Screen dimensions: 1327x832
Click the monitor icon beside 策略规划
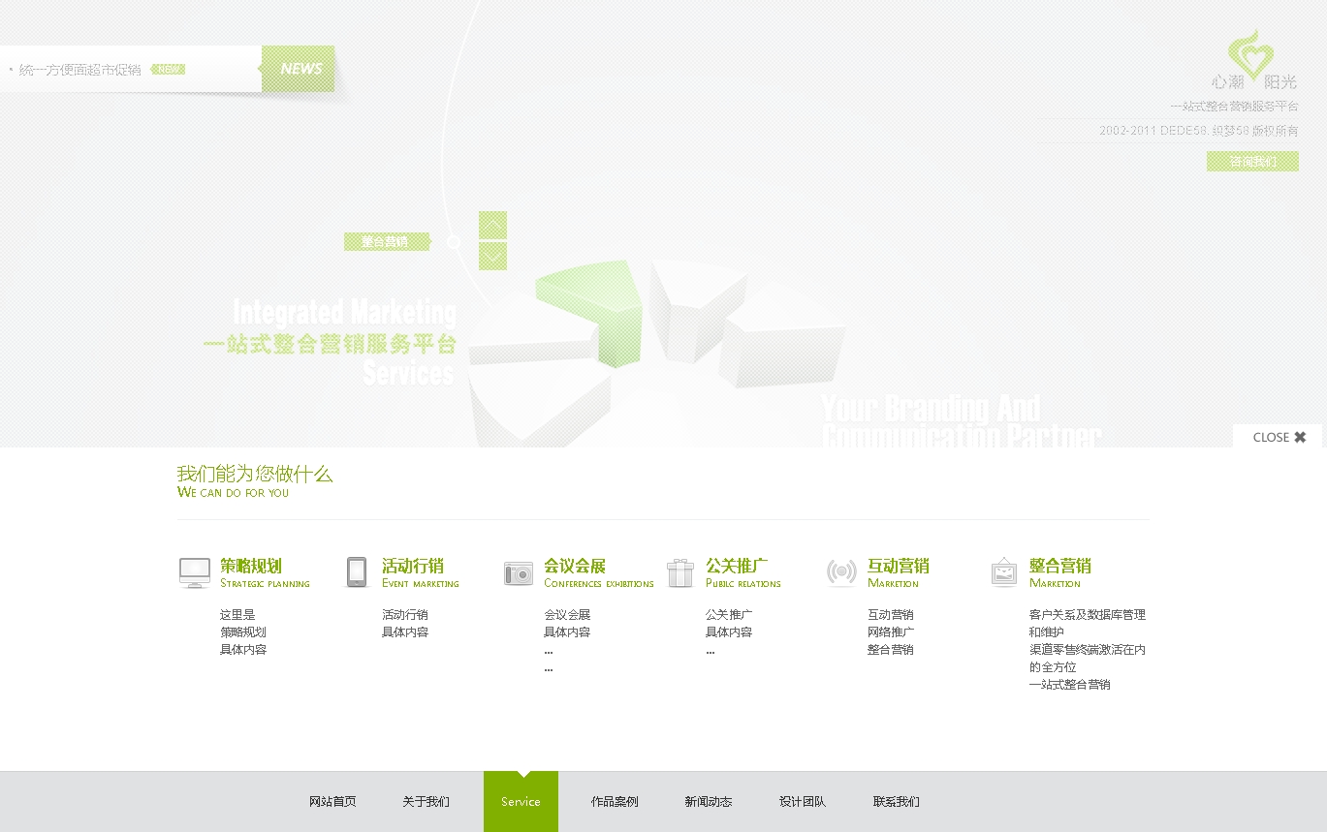click(195, 572)
